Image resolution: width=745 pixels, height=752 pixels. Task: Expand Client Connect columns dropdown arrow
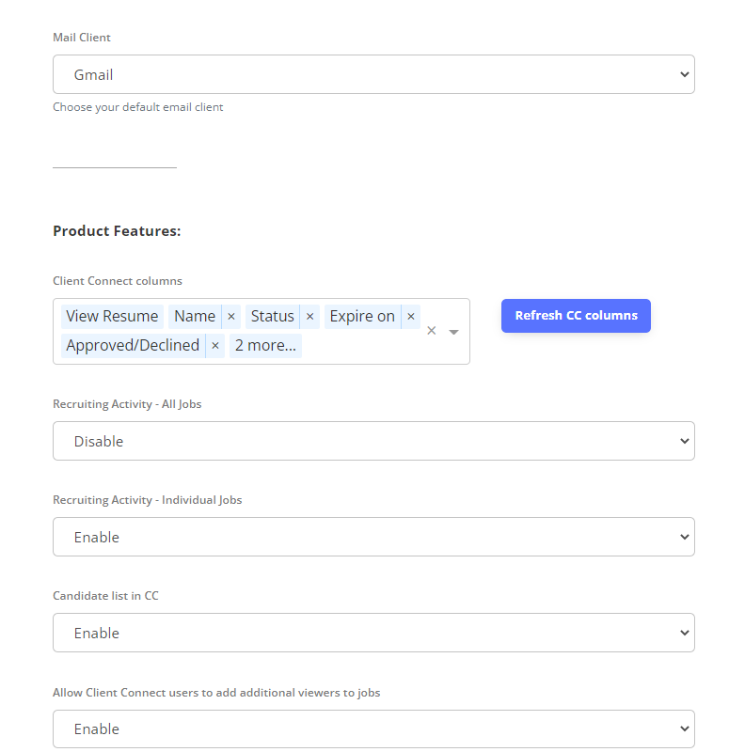pos(453,332)
